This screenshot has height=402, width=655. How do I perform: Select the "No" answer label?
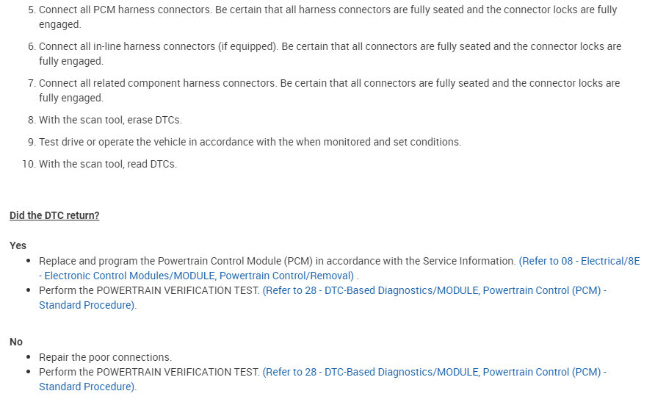16,342
